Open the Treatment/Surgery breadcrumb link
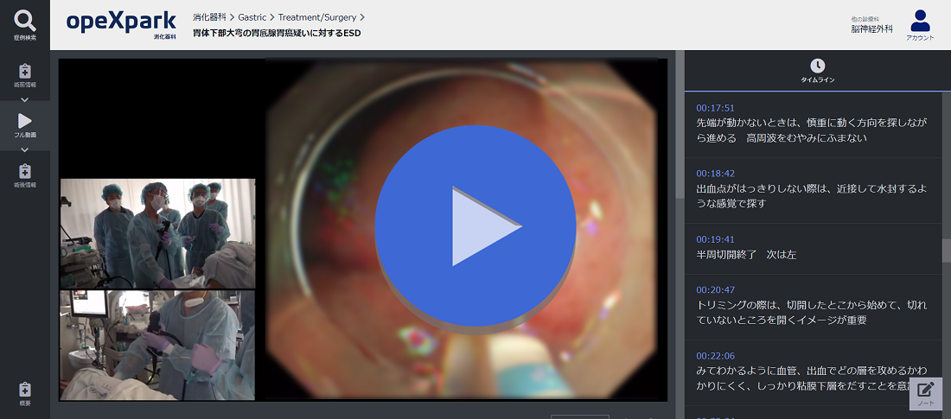951x419 pixels. point(317,17)
